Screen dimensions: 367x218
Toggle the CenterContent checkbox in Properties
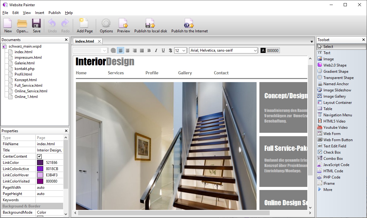(x=39, y=156)
